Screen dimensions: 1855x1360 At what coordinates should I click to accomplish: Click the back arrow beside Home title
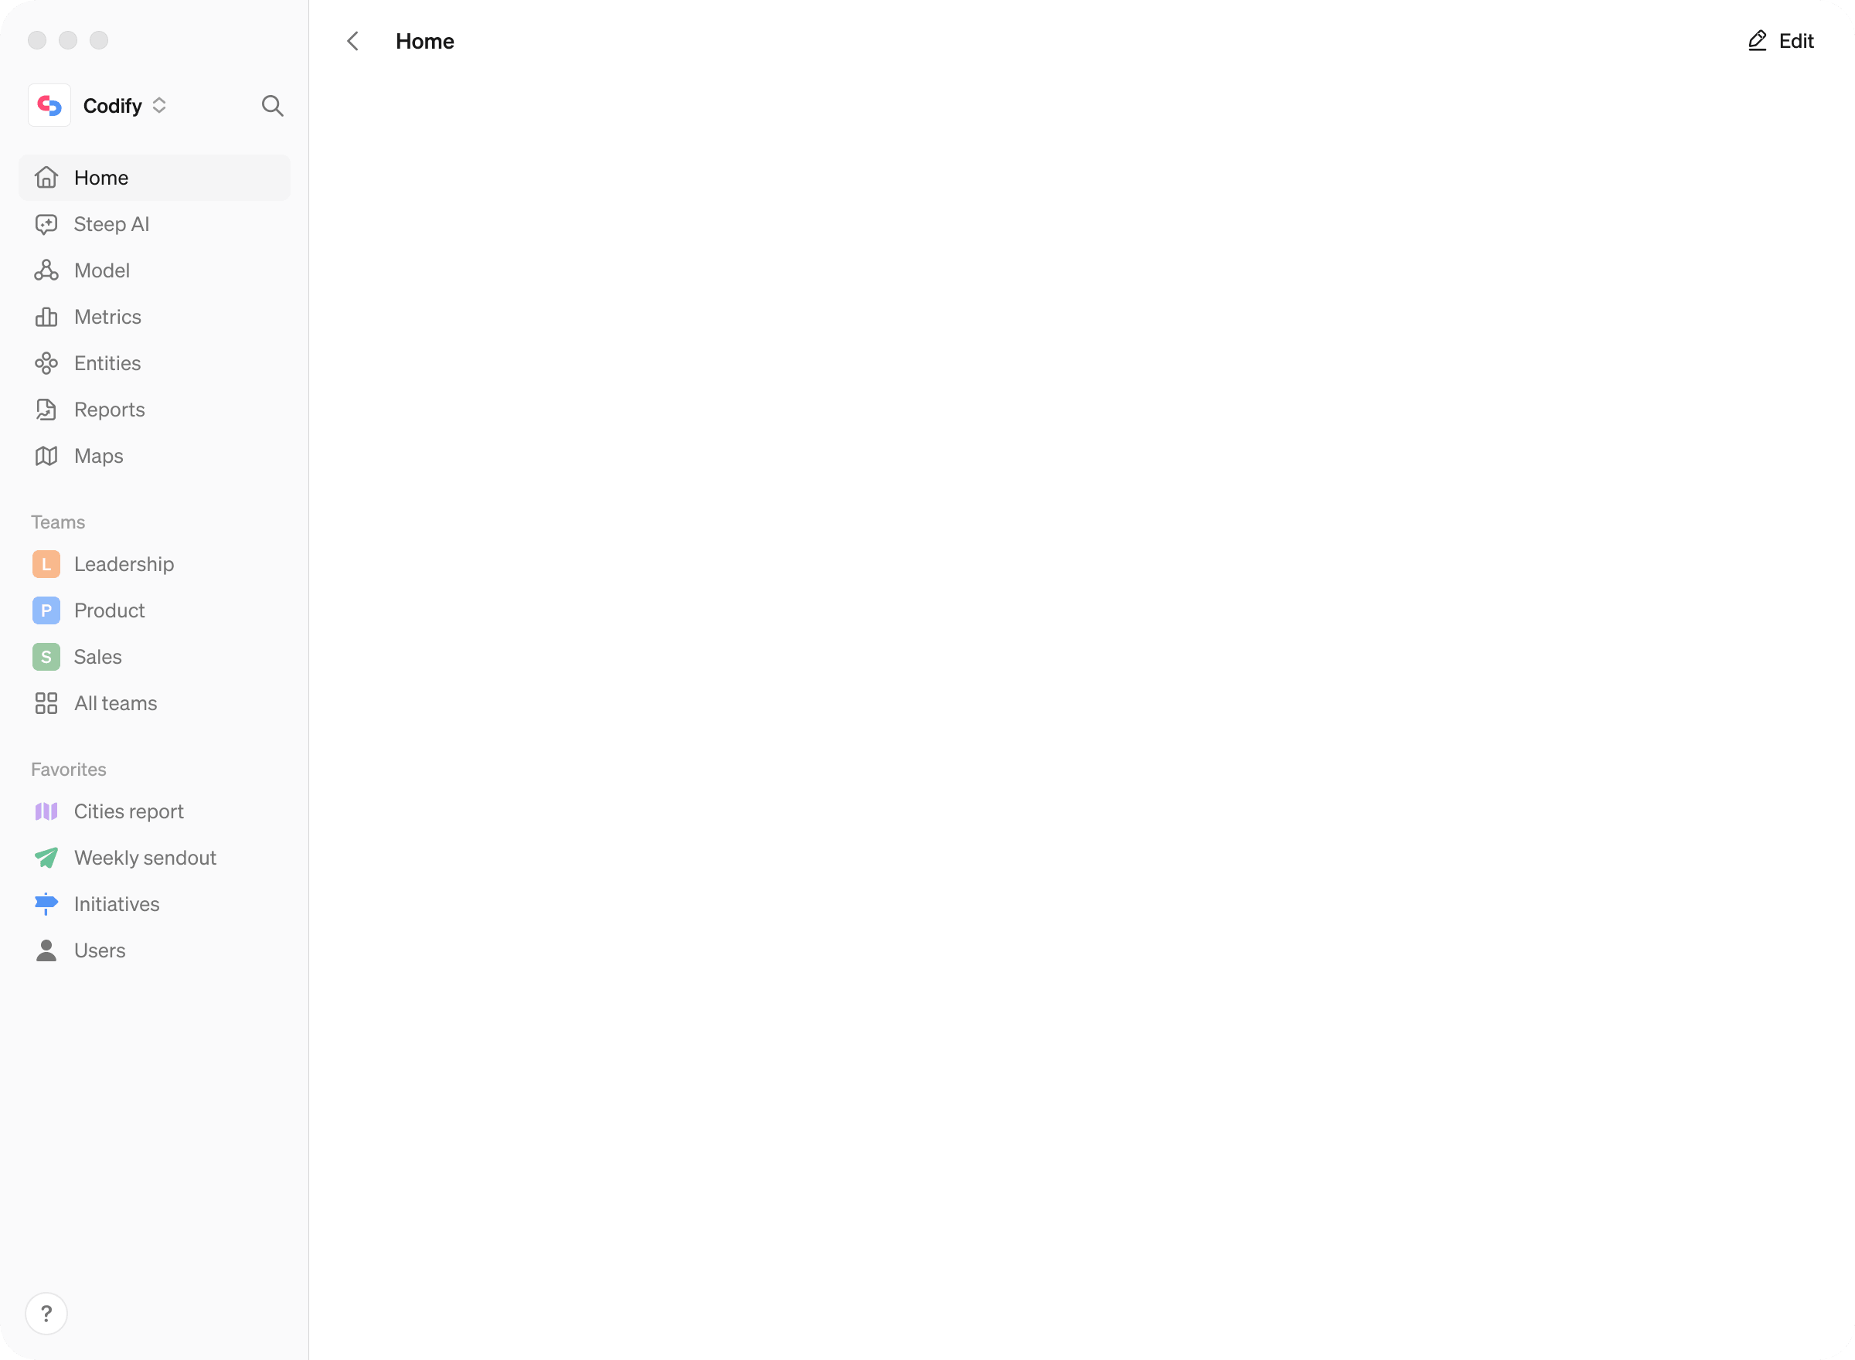[352, 41]
